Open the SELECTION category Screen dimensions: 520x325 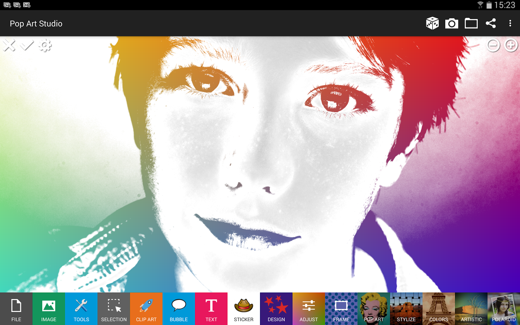pyautogui.click(x=114, y=309)
